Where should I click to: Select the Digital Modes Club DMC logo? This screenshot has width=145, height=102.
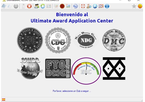114,40
